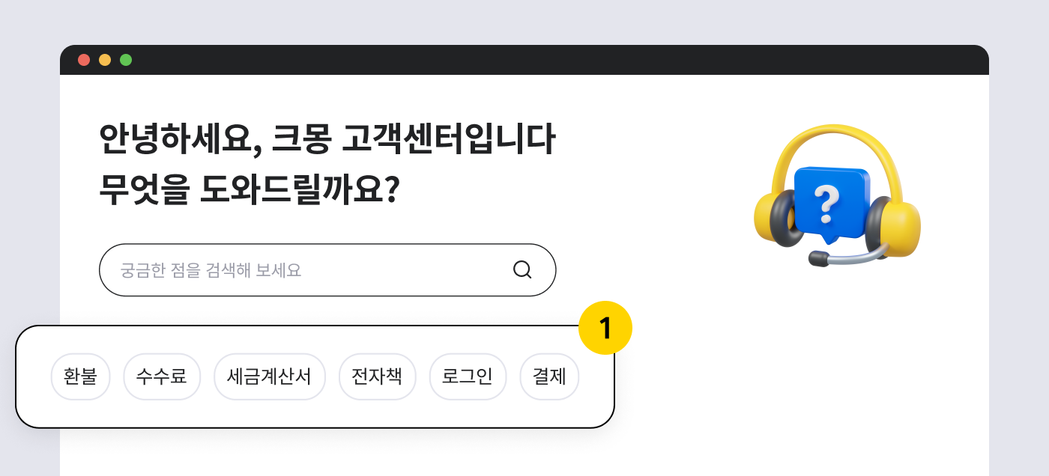Select the 수수료 keyword chip

162,376
